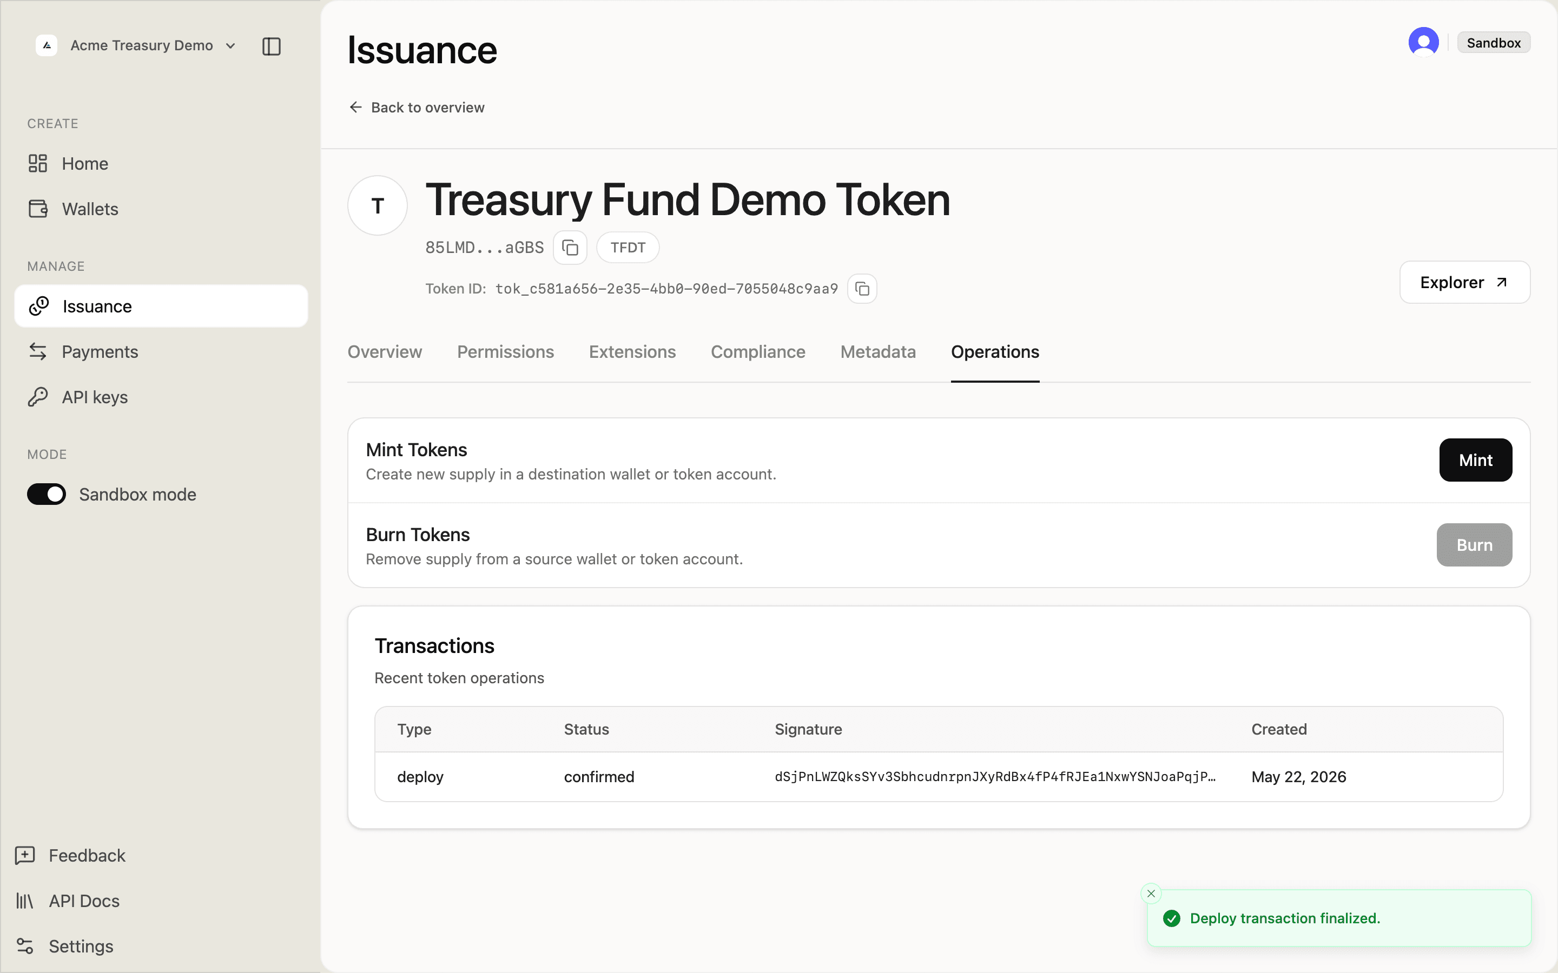Copy the Token ID
This screenshot has width=1558, height=973.
pos(862,288)
